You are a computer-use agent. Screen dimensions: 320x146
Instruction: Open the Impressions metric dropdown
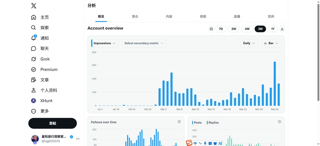click(105, 43)
